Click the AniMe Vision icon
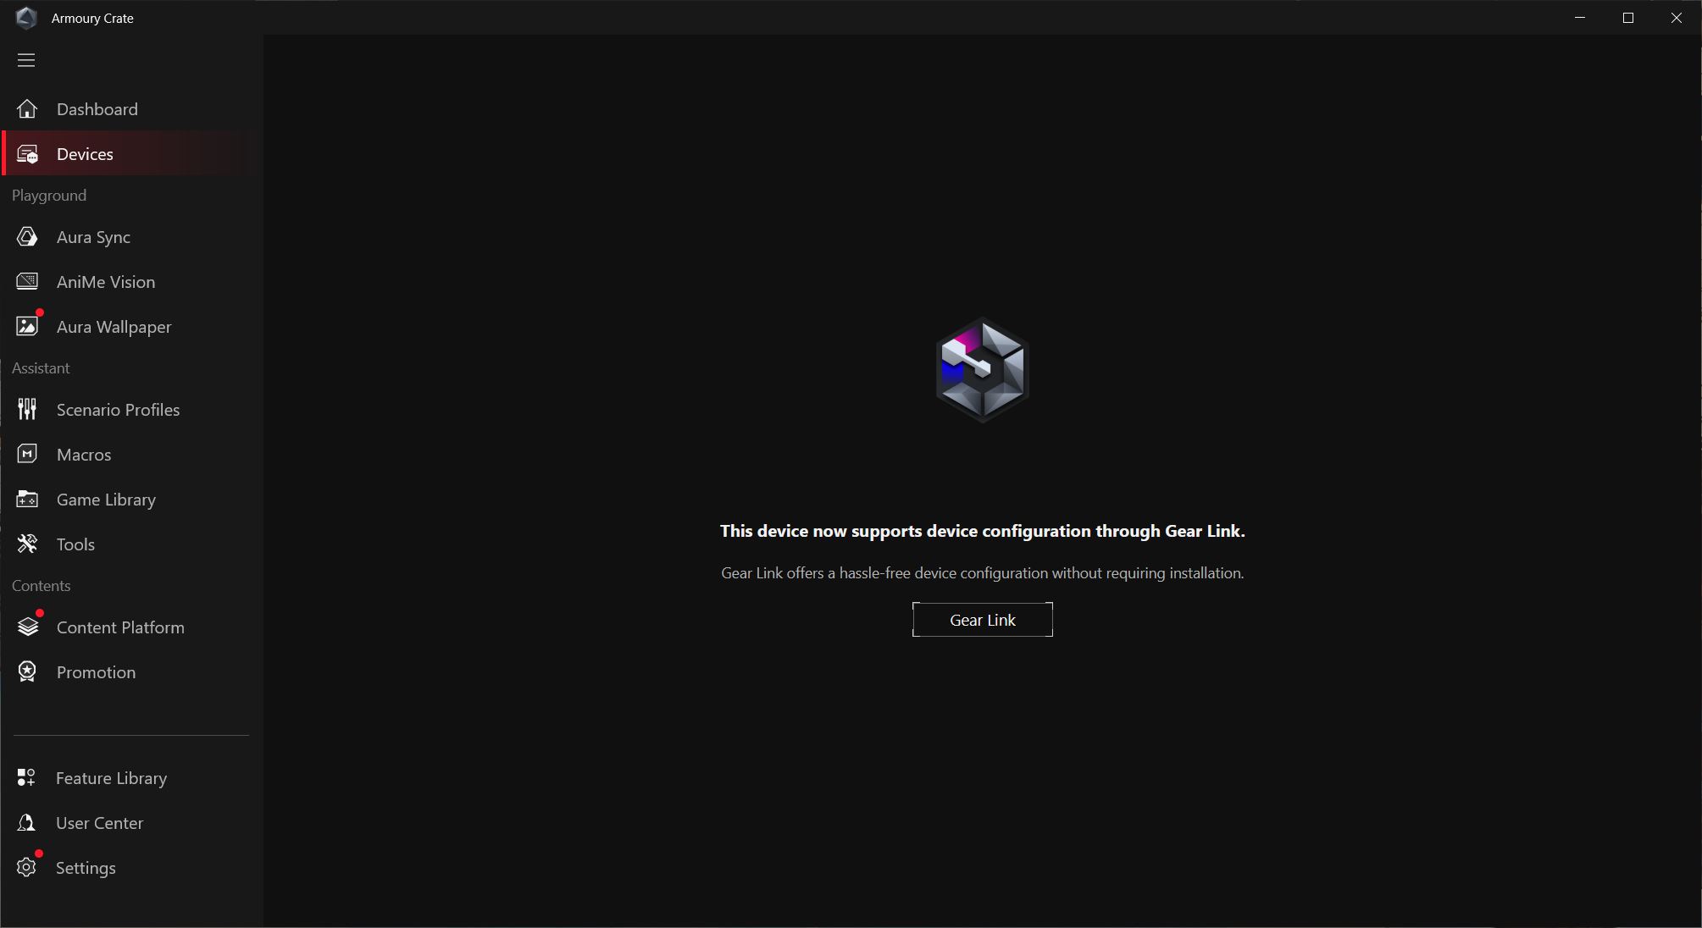 pyautogui.click(x=27, y=282)
